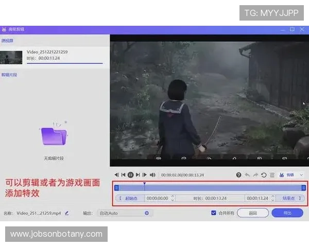Open the 剪辑片段 clip segments section
Viewport: 309px width, 247px height.
tap(9, 75)
